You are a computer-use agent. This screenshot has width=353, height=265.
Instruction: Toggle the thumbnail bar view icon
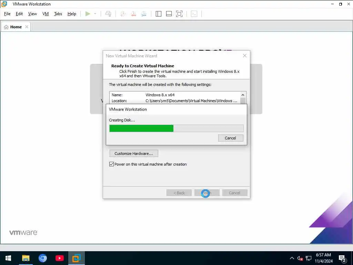[x=169, y=14]
